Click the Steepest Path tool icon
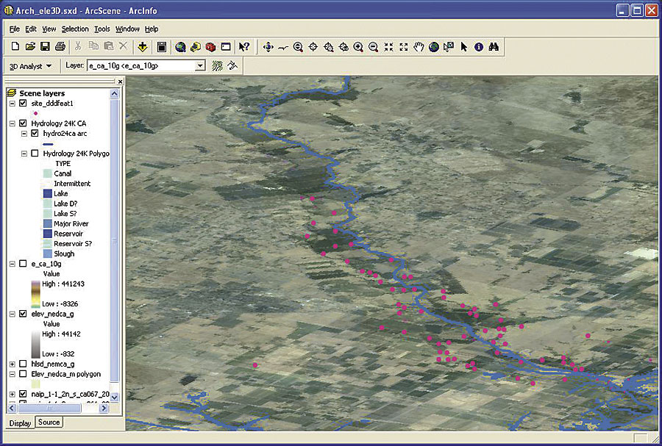662x446 pixels. (x=232, y=66)
